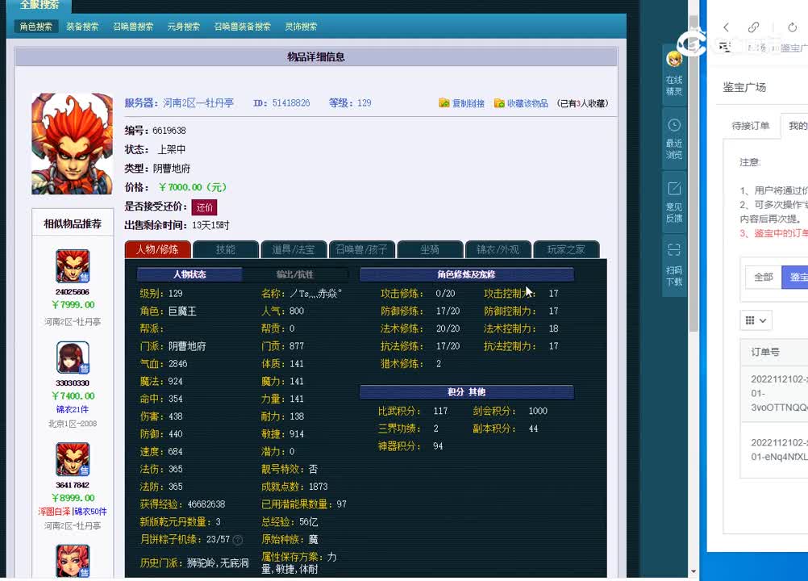808x581 pixels.
Task: Switch to the 技能 tab
Action: click(x=225, y=249)
